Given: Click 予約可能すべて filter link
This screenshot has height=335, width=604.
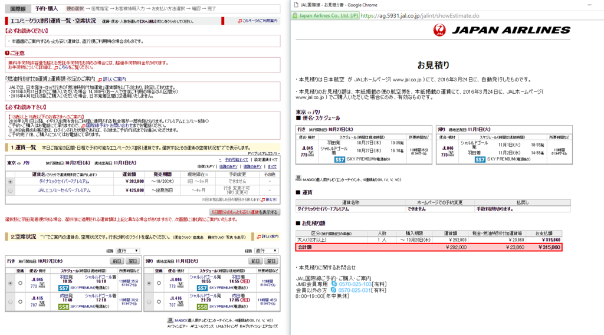Looking at the screenshot, I should click(237, 160).
